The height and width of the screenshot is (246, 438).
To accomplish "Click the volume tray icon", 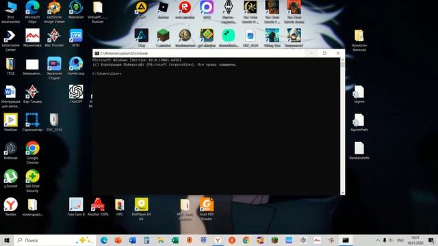I will 391,240.
